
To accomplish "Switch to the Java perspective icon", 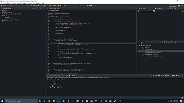I will click(x=182, y=6).
